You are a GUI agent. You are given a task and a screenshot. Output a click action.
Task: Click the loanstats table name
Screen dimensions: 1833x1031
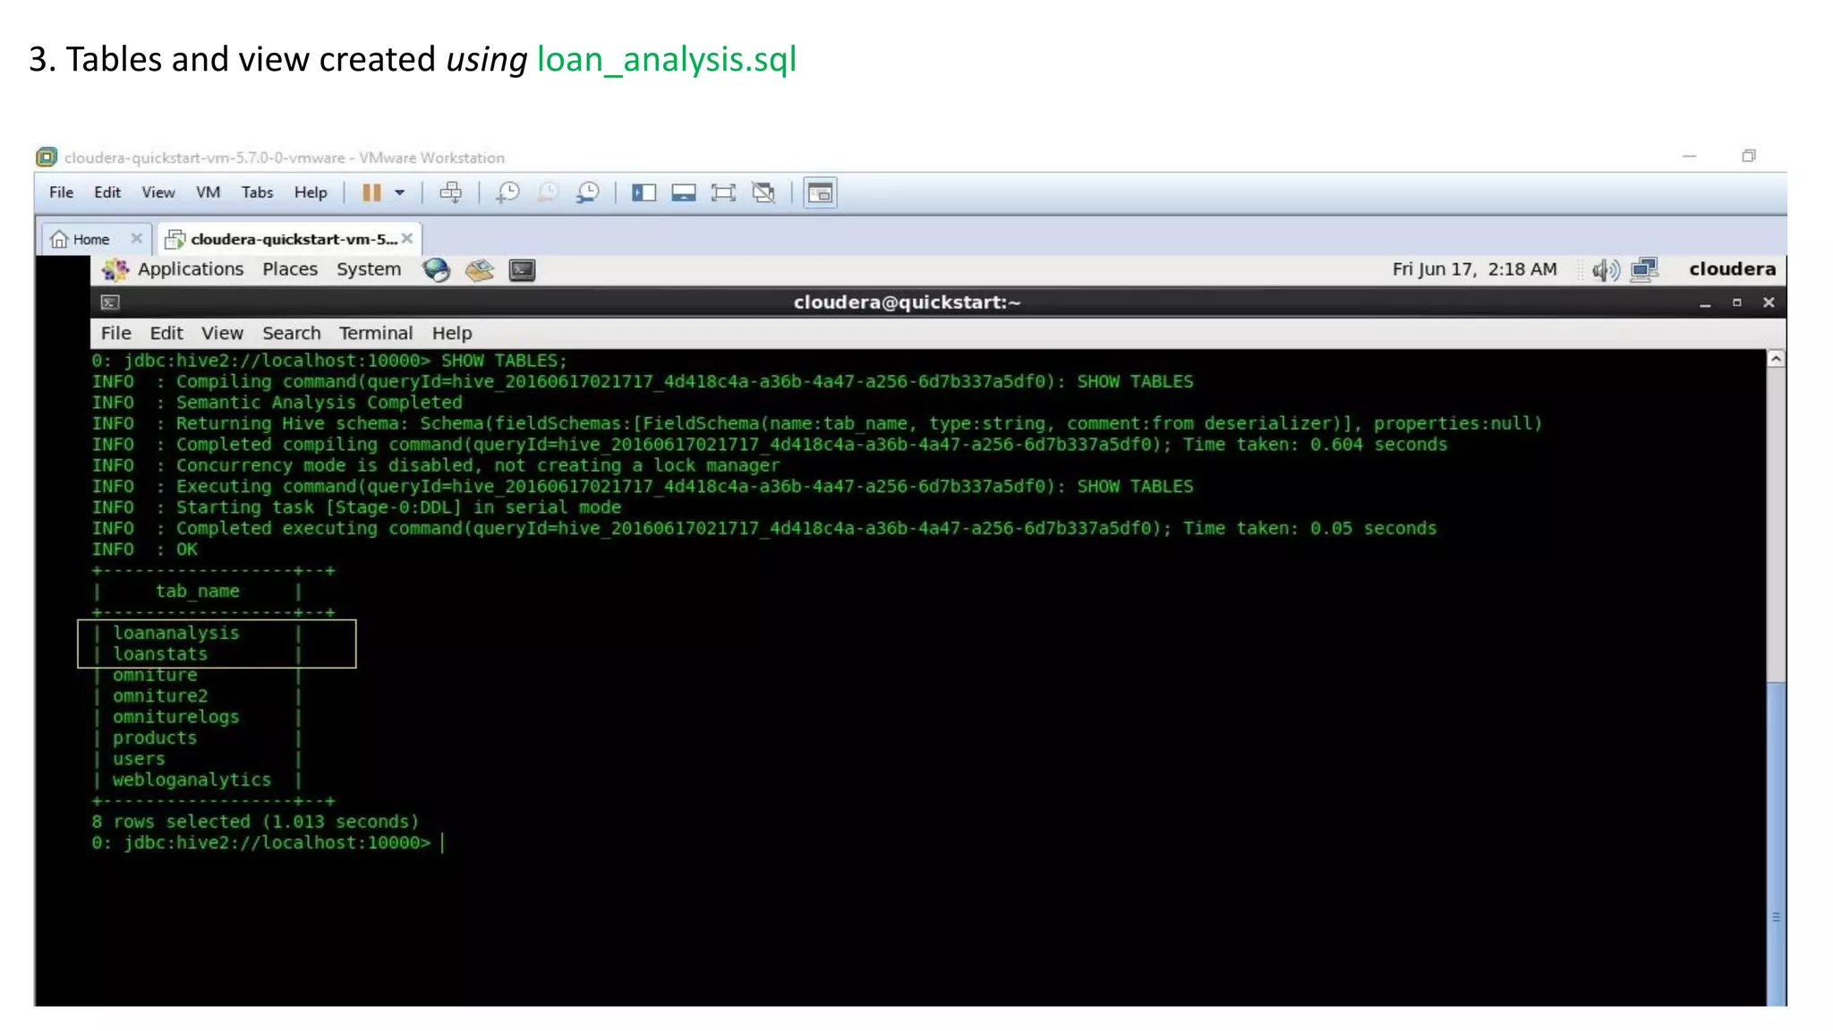point(160,654)
